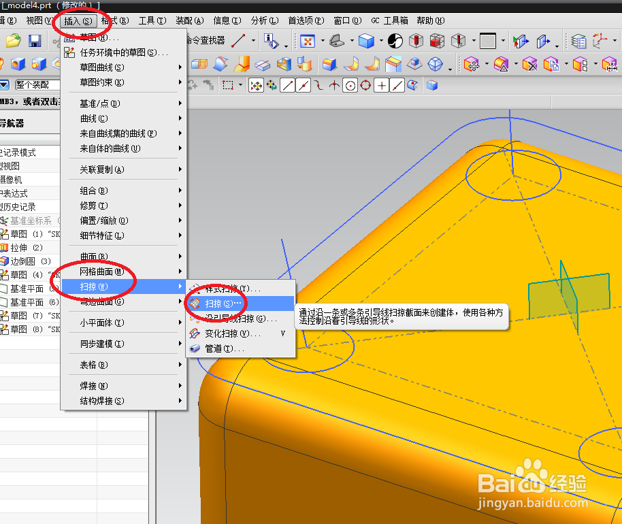
Task: Open the 帮助(H) menu
Action: coord(430,20)
